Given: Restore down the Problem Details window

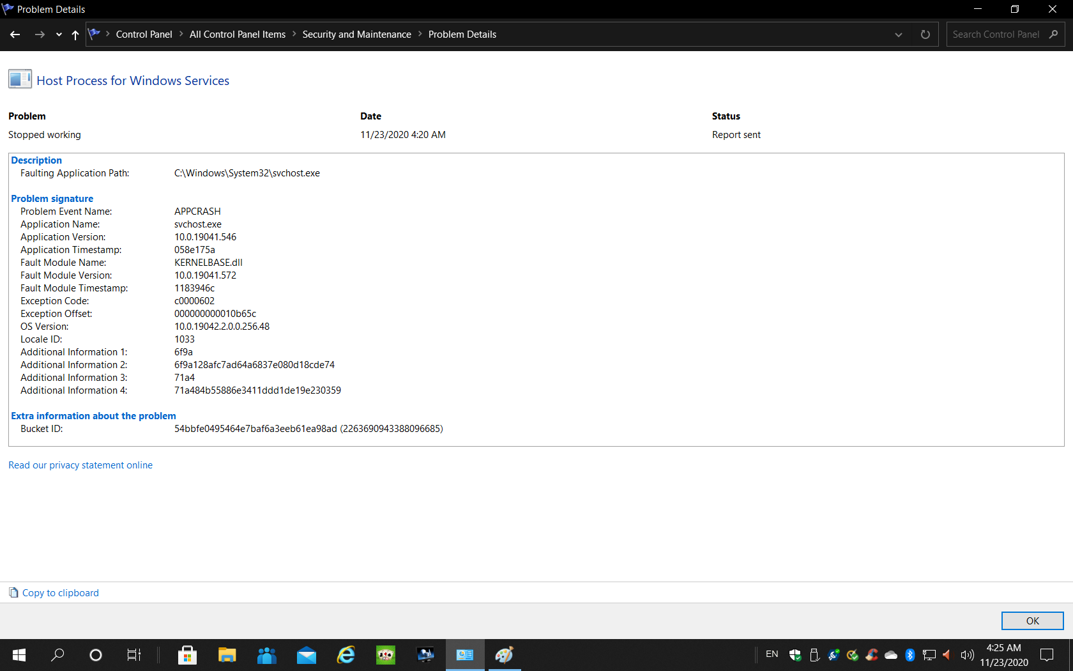Looking at the screenshot, I should [x=1015, y=9].
